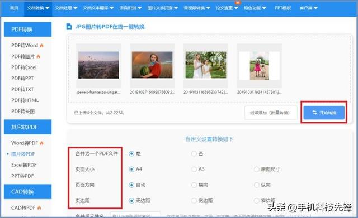Click the flame icon beside PDF转图片
Viewport: 358px width, 218px height.
pyautogui.click(x=38, y=56)
